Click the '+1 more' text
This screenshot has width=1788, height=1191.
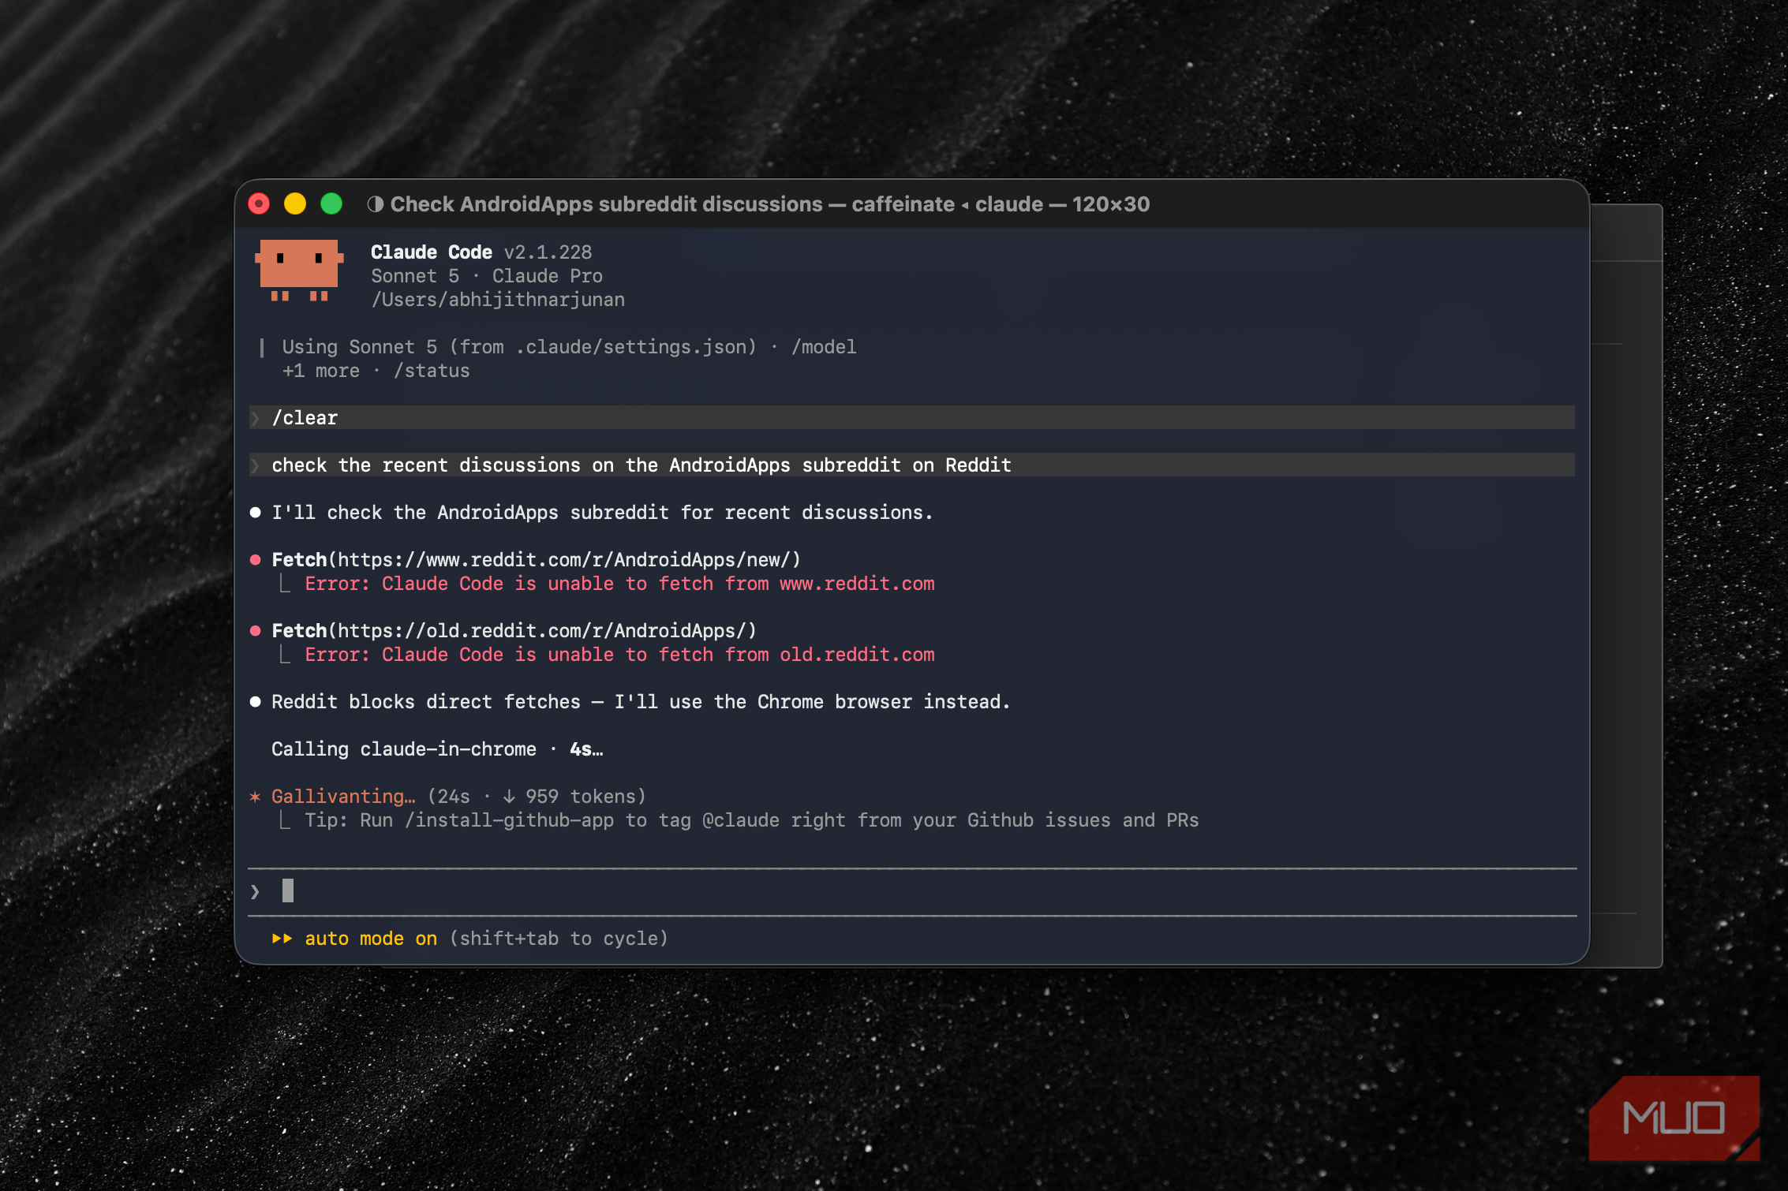pyautogui.click(x=320, y=371)
